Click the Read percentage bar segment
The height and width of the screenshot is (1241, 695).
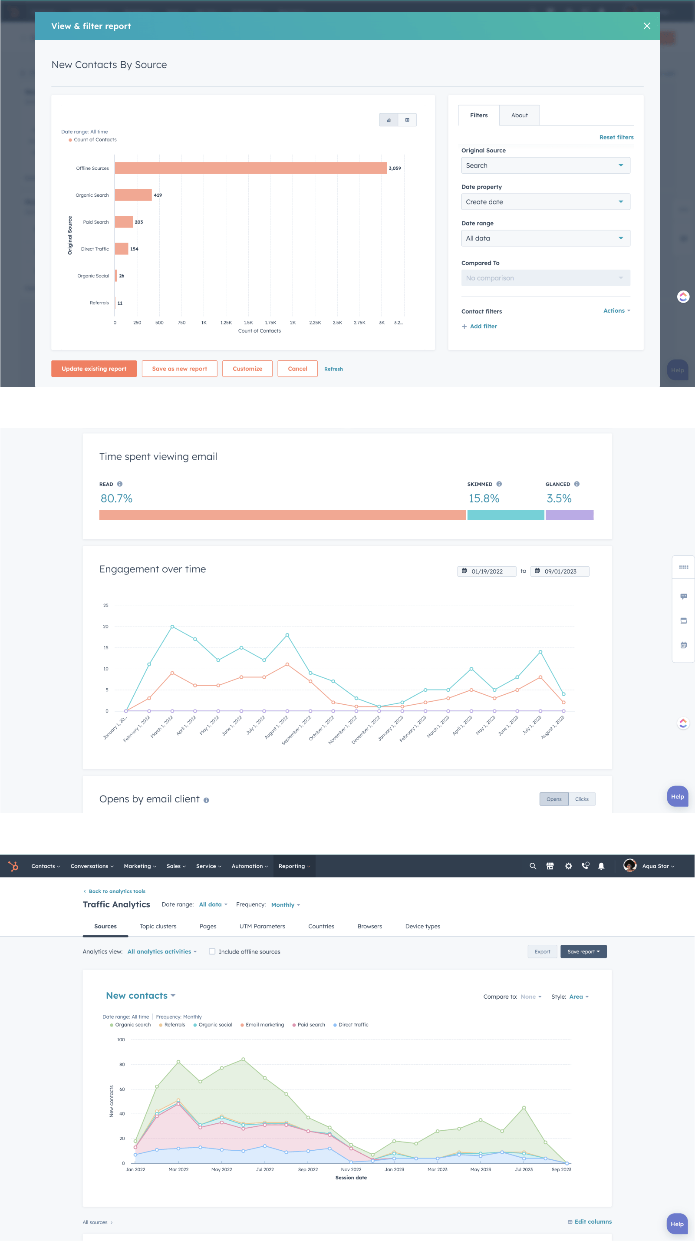(282, 515)
